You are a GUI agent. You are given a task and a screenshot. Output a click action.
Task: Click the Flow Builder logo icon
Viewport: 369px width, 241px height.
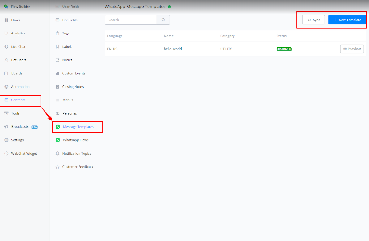click(x=6, y=7)
